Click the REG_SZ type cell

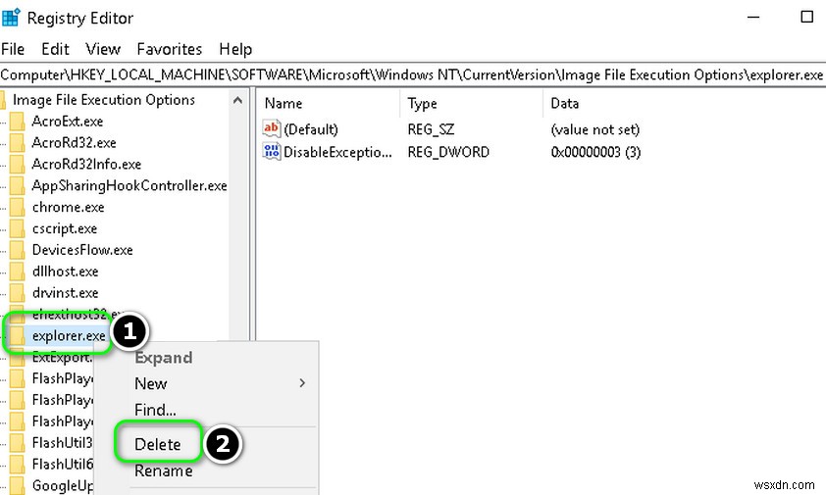tap(431, 129)
